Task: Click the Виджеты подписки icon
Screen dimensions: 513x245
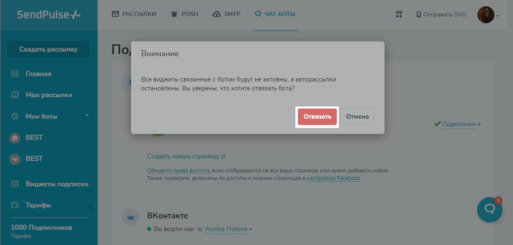Action: [x=15, y=184]
